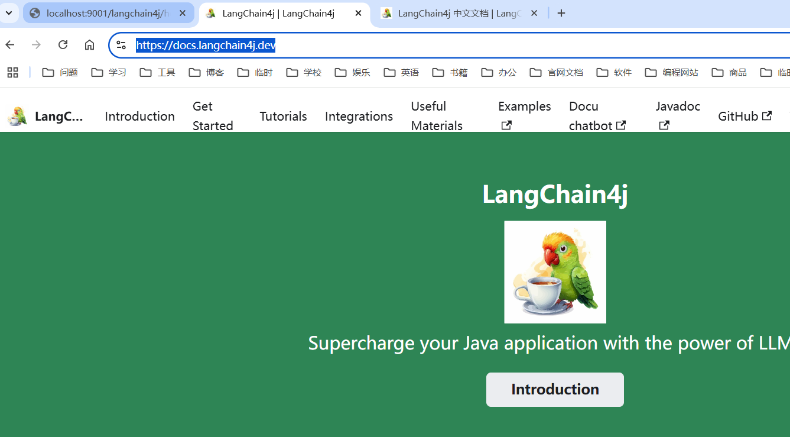
Task: Click the parrot with coffee image
Action: (555, 272)
